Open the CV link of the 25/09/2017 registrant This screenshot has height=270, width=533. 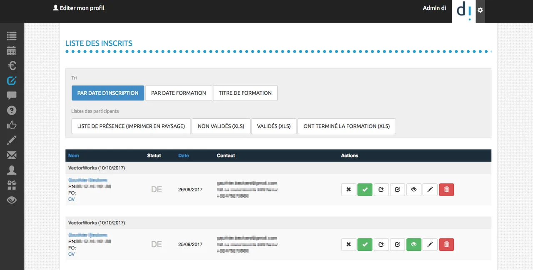click(71, 254)
